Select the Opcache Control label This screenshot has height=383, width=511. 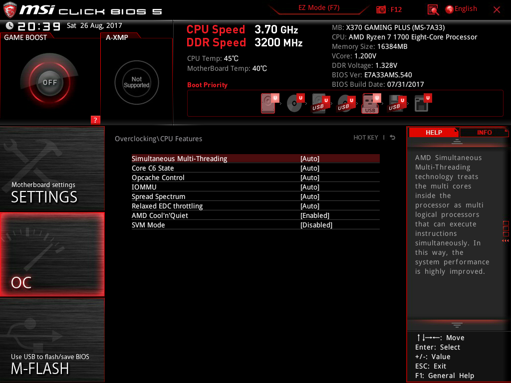[x=158, y=178]
